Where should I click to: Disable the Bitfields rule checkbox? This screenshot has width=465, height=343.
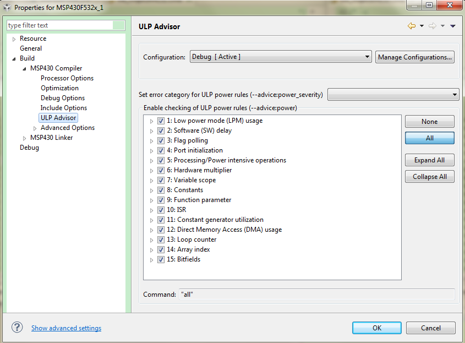[161, 259]
